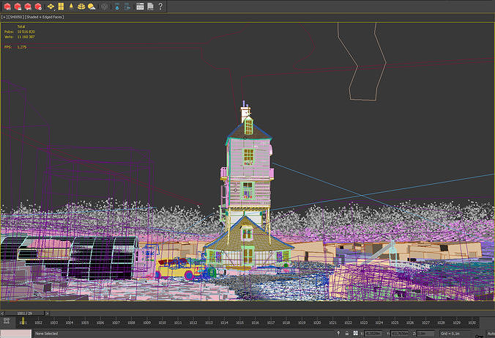Viewport: 495px width, 338px height.
Task: Open the [+] viewport general menu
Action: click(4, 17)
